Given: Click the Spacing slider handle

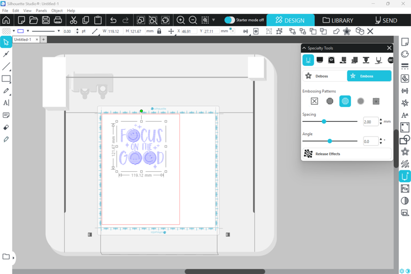Looking at the screenshot, I should [324, 122].
